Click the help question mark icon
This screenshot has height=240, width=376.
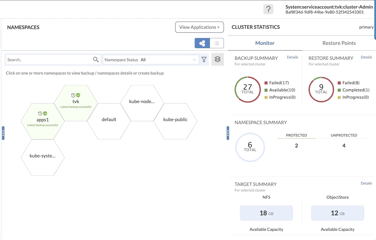tap(268, 9)
